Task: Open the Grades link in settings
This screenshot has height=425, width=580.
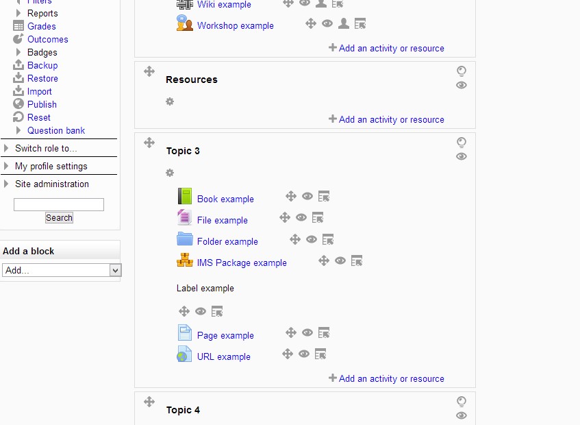Action: pos(41,26)
